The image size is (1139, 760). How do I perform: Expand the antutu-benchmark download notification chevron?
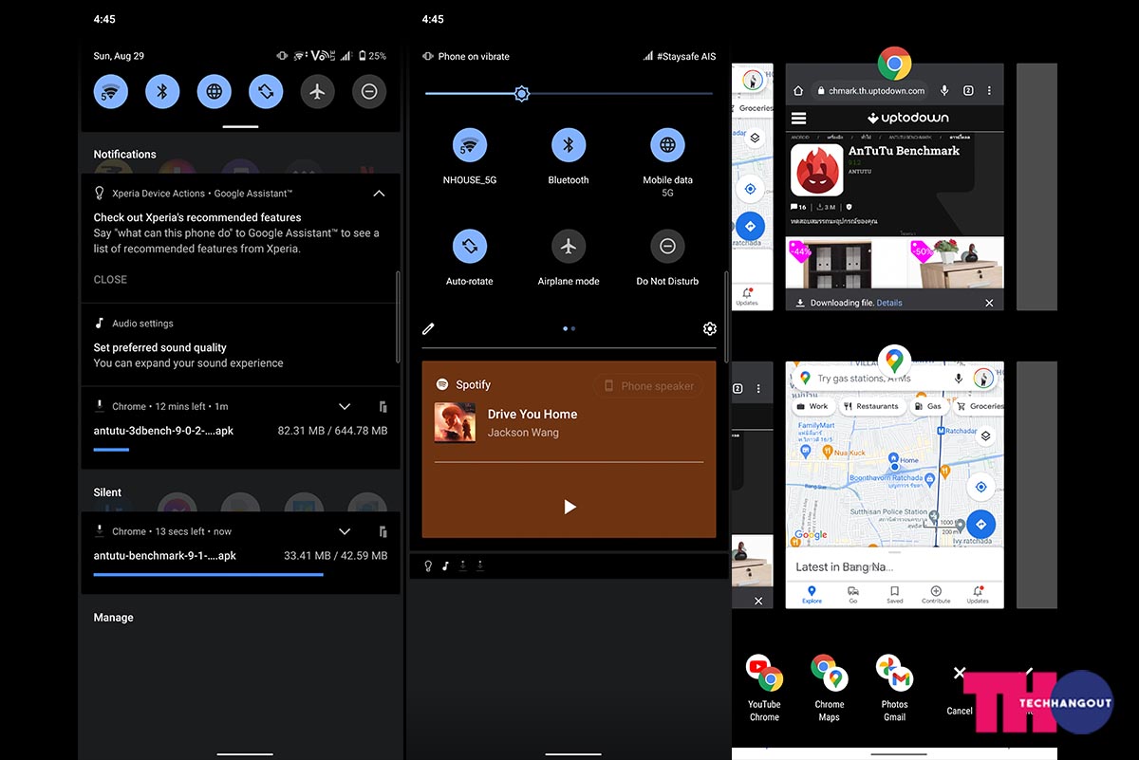(x=345, y=531)
